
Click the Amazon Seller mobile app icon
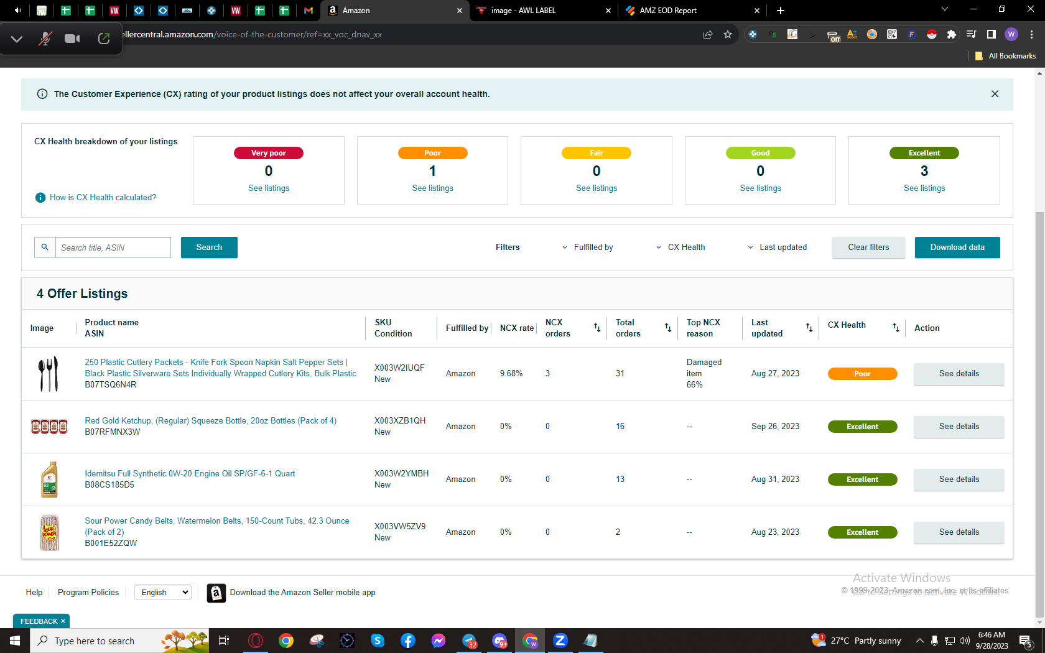216,593
